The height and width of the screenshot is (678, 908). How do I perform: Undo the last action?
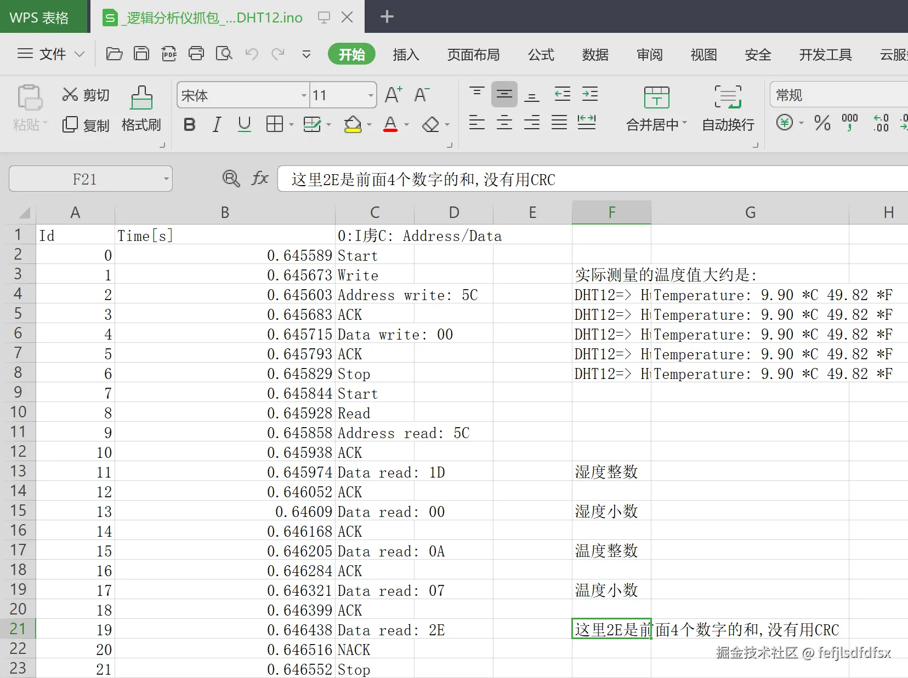click(252, 54)
